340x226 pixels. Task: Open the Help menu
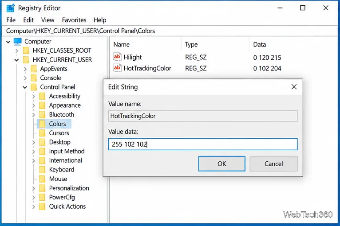point(100,20)
